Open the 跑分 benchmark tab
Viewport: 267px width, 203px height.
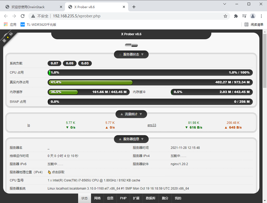(x=165, y=198)
